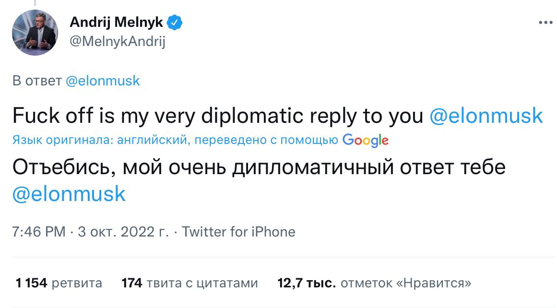Open Andrij Melnyk's profile avatar

click(35, 33)
